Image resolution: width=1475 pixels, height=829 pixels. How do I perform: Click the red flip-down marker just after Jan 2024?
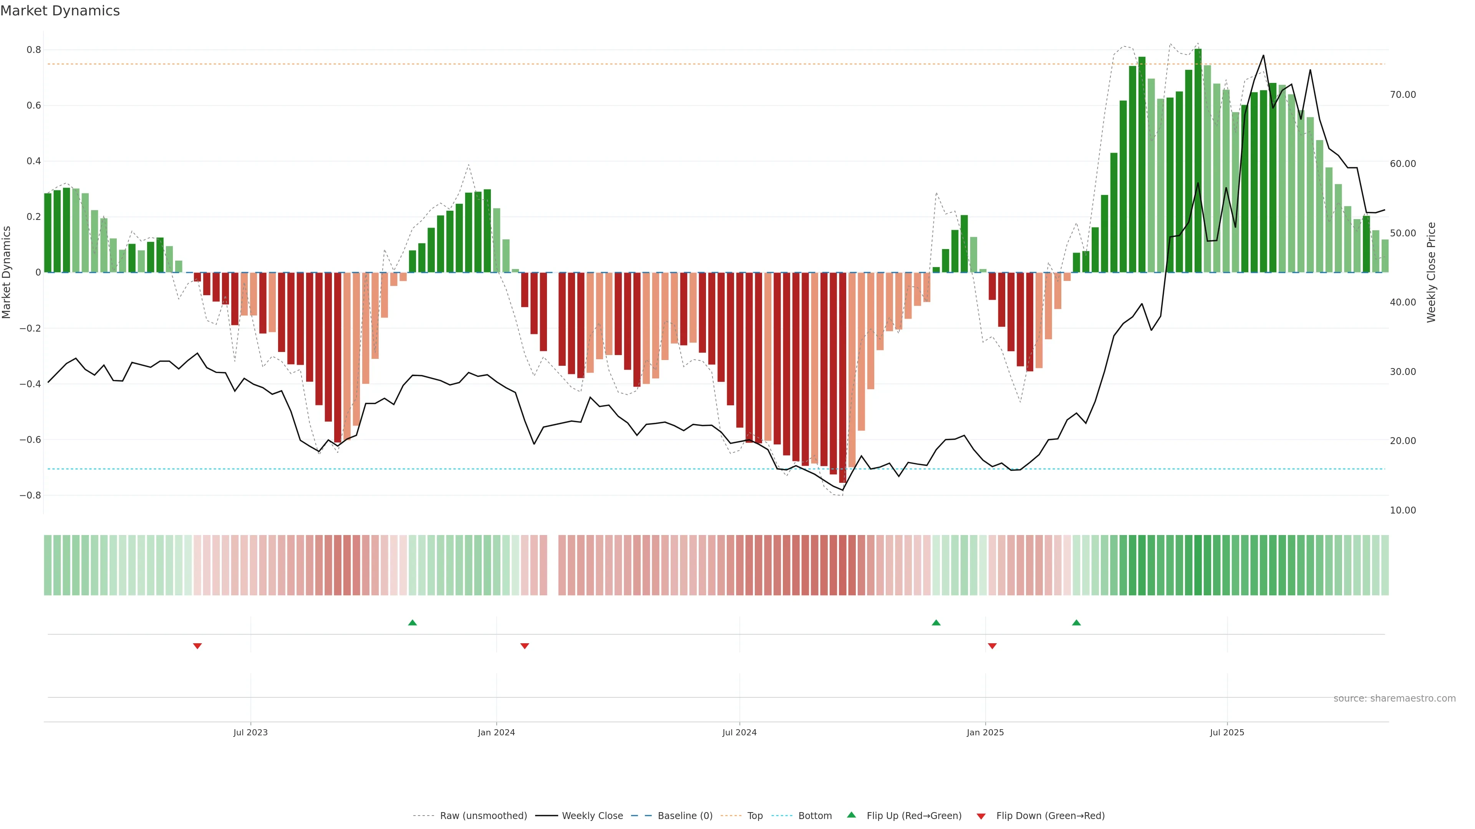point(524,646)
